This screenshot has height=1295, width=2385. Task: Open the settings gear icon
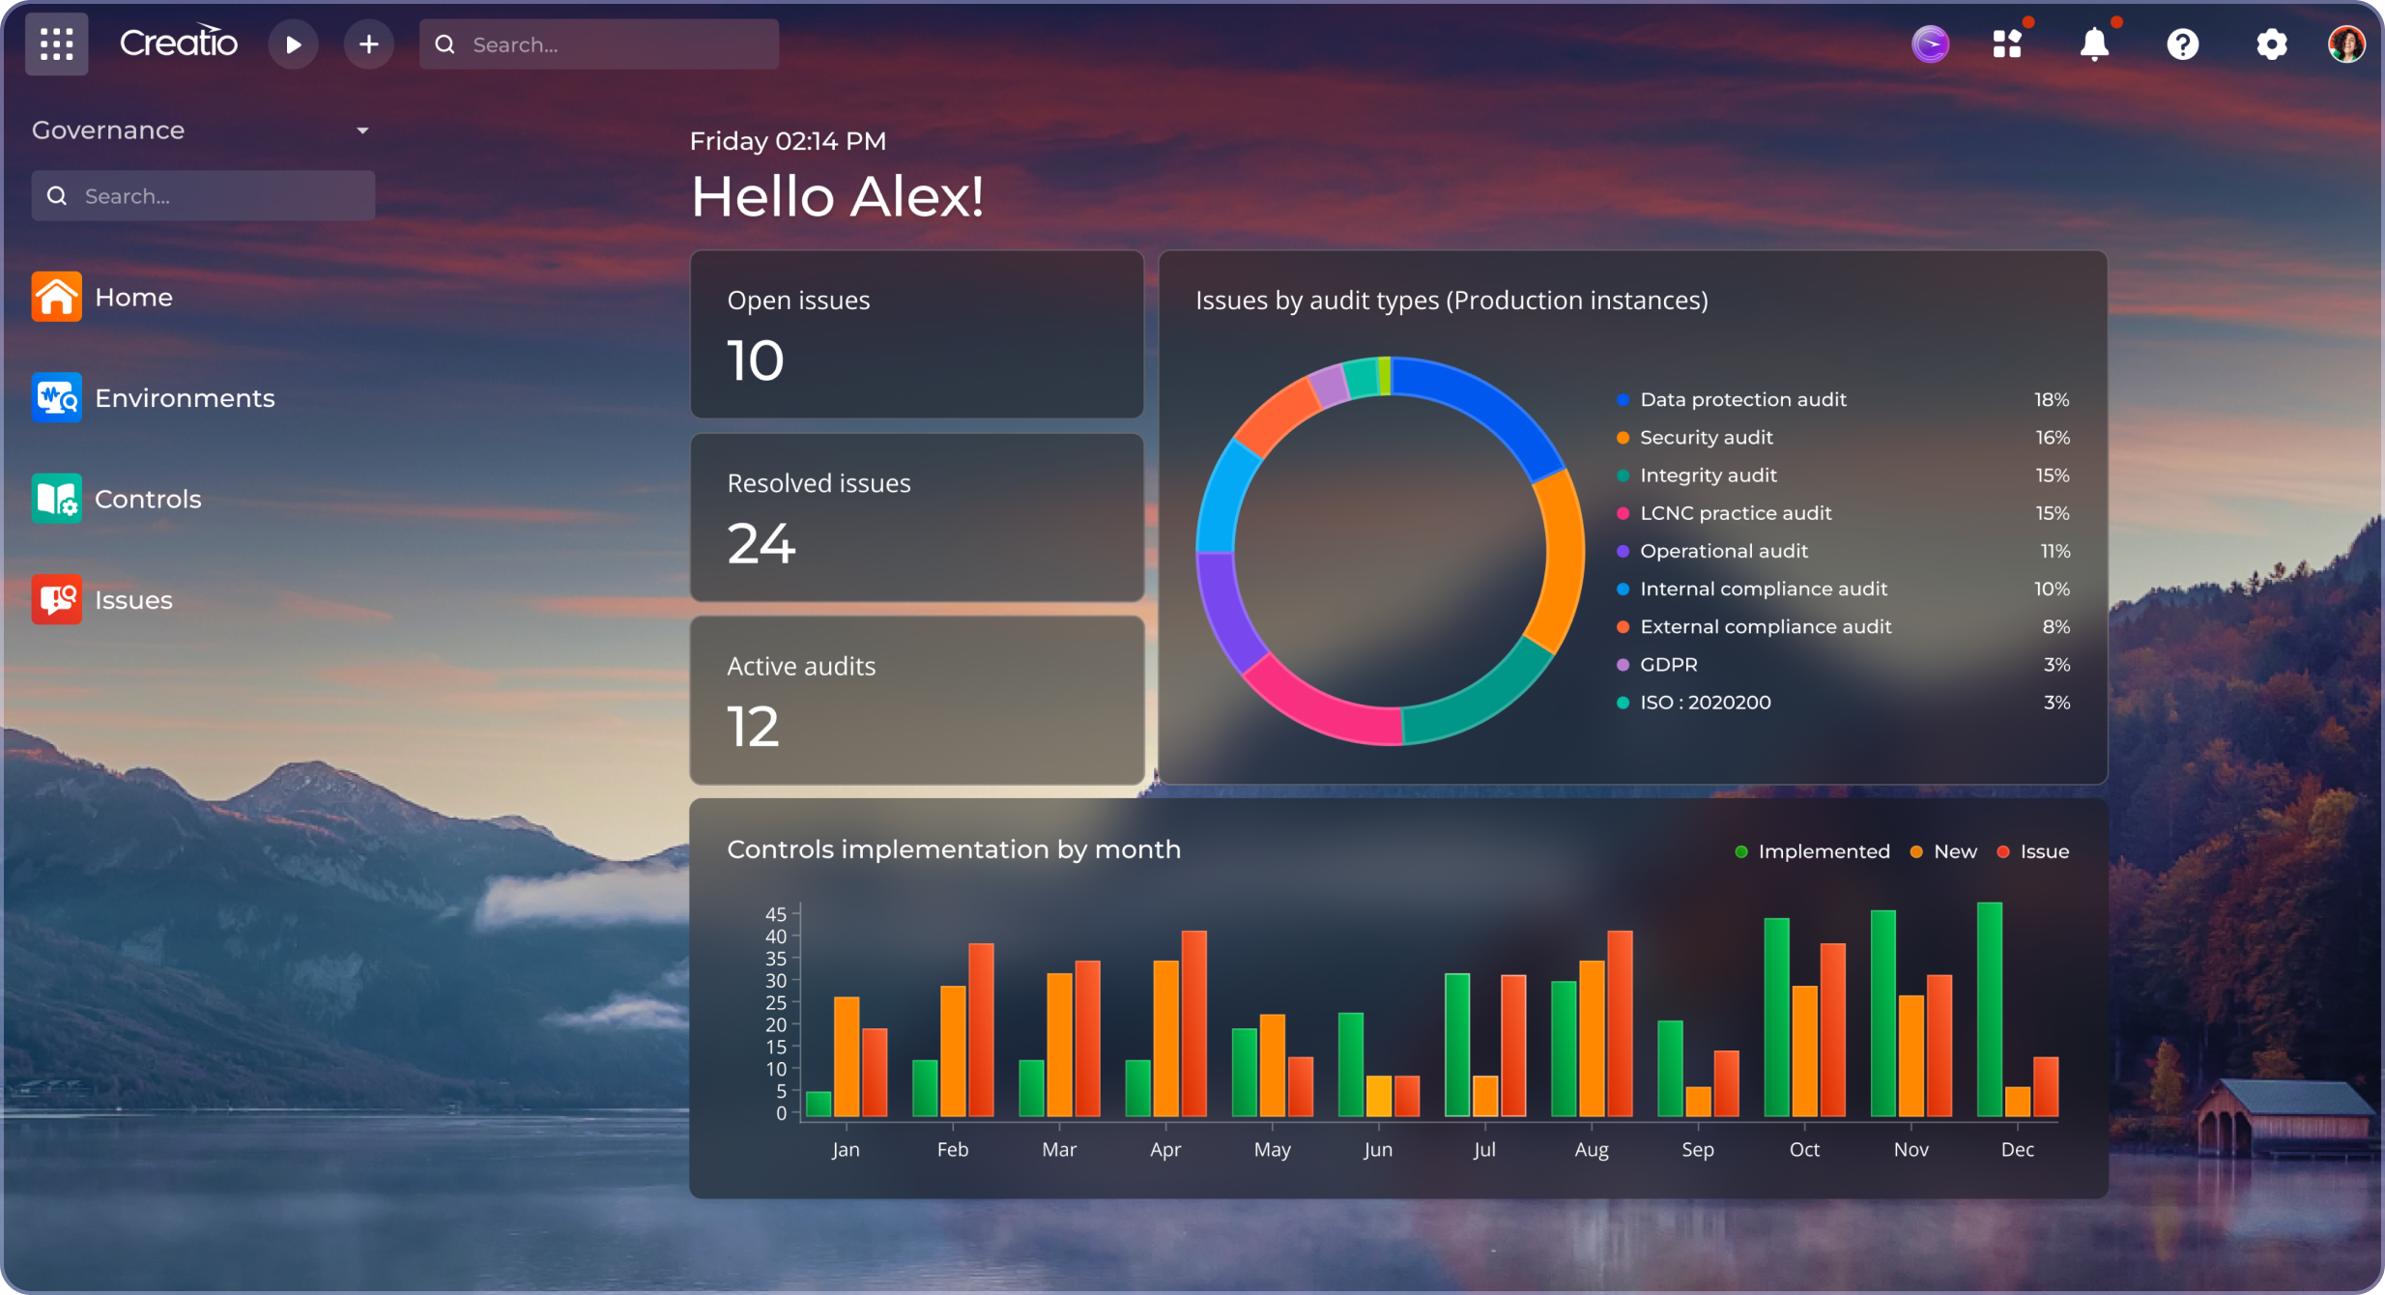2271,43
